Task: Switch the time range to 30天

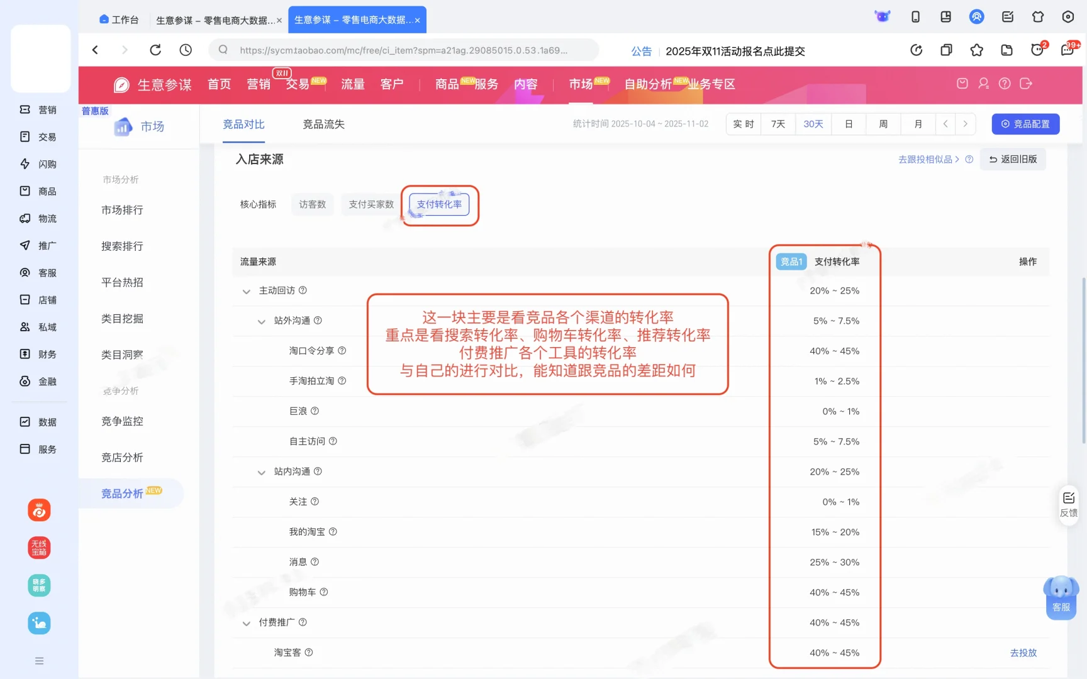Action: pos(813,124)
